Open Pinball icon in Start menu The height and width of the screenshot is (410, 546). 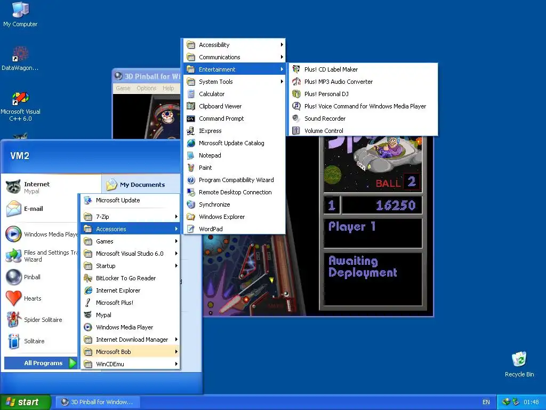(13, 277)
